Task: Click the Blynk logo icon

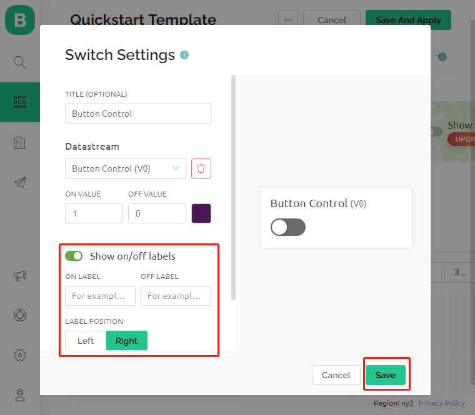Action: click(20, 20)
